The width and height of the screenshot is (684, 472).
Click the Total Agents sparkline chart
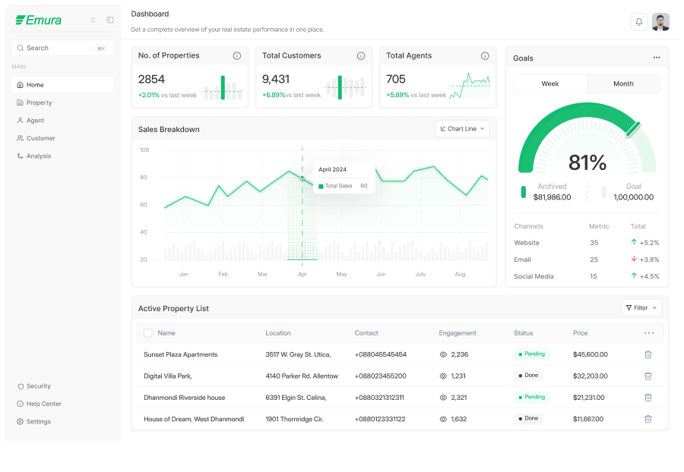pos(470,86)
